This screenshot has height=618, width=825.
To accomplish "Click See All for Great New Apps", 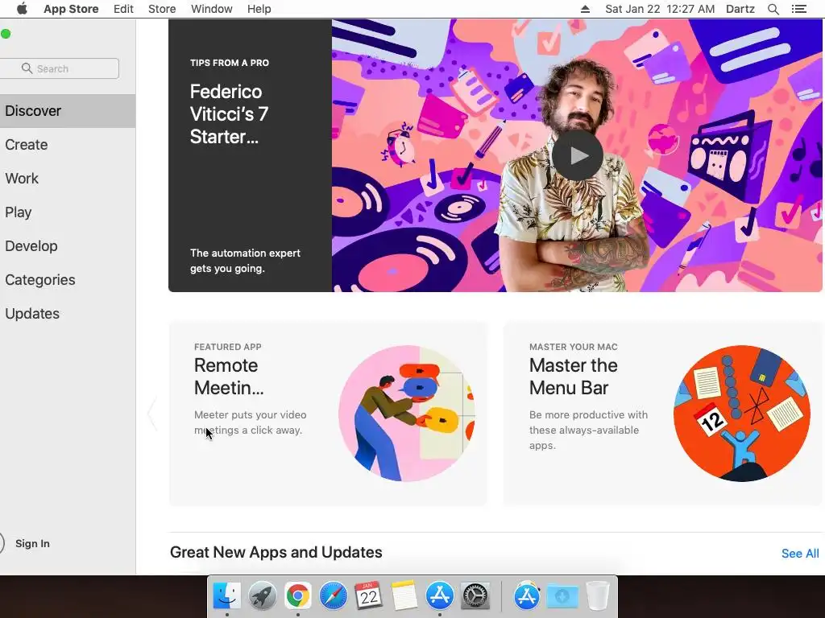I will [800, 554].
